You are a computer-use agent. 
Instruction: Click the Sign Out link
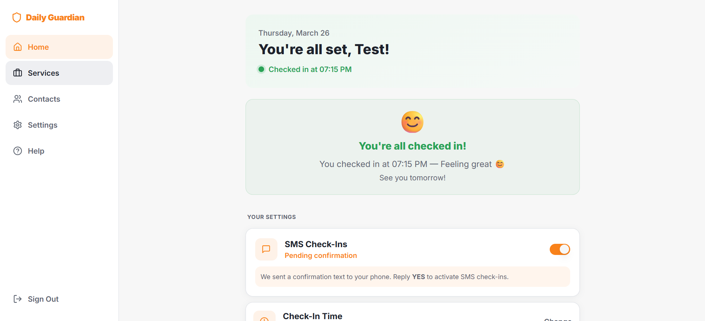[x=43, y=299]
